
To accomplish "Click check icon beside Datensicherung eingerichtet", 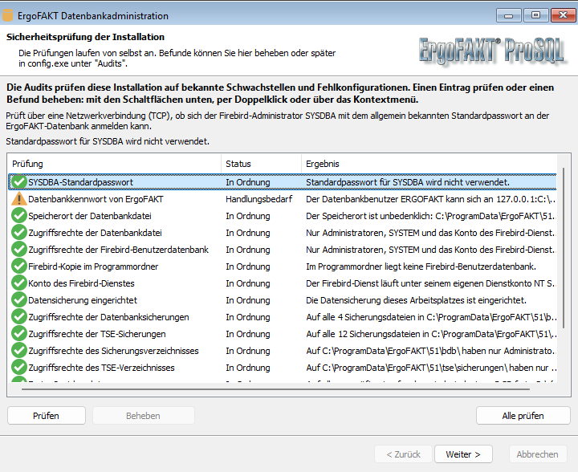I will coord(18,300).
